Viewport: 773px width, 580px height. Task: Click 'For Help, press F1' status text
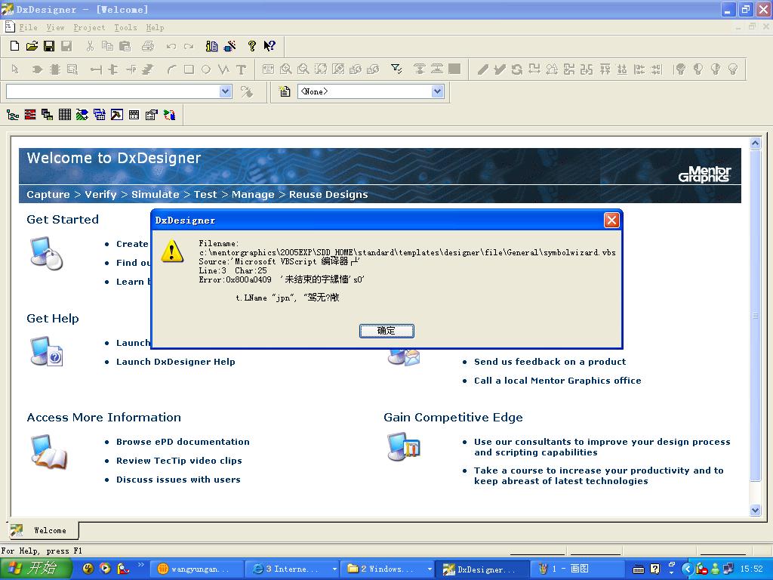click(x=42, y=551)
